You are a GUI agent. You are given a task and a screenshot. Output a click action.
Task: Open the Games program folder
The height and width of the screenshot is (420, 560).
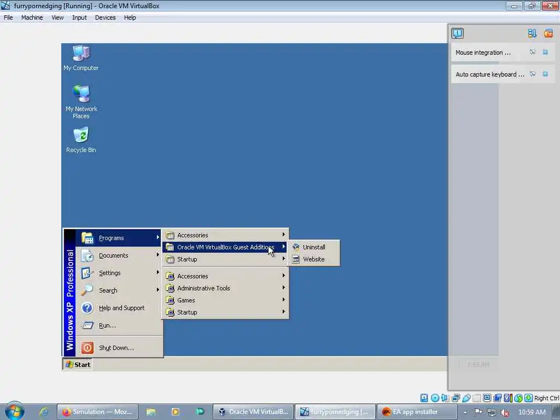[x=225, y=300]
